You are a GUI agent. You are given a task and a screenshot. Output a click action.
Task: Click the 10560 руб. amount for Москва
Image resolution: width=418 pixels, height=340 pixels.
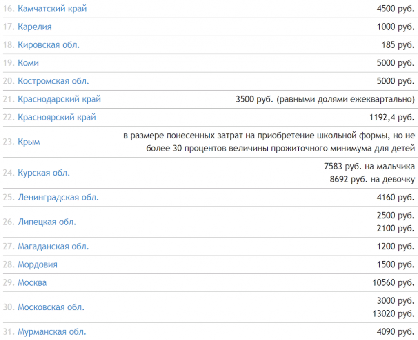coord(393,282)
